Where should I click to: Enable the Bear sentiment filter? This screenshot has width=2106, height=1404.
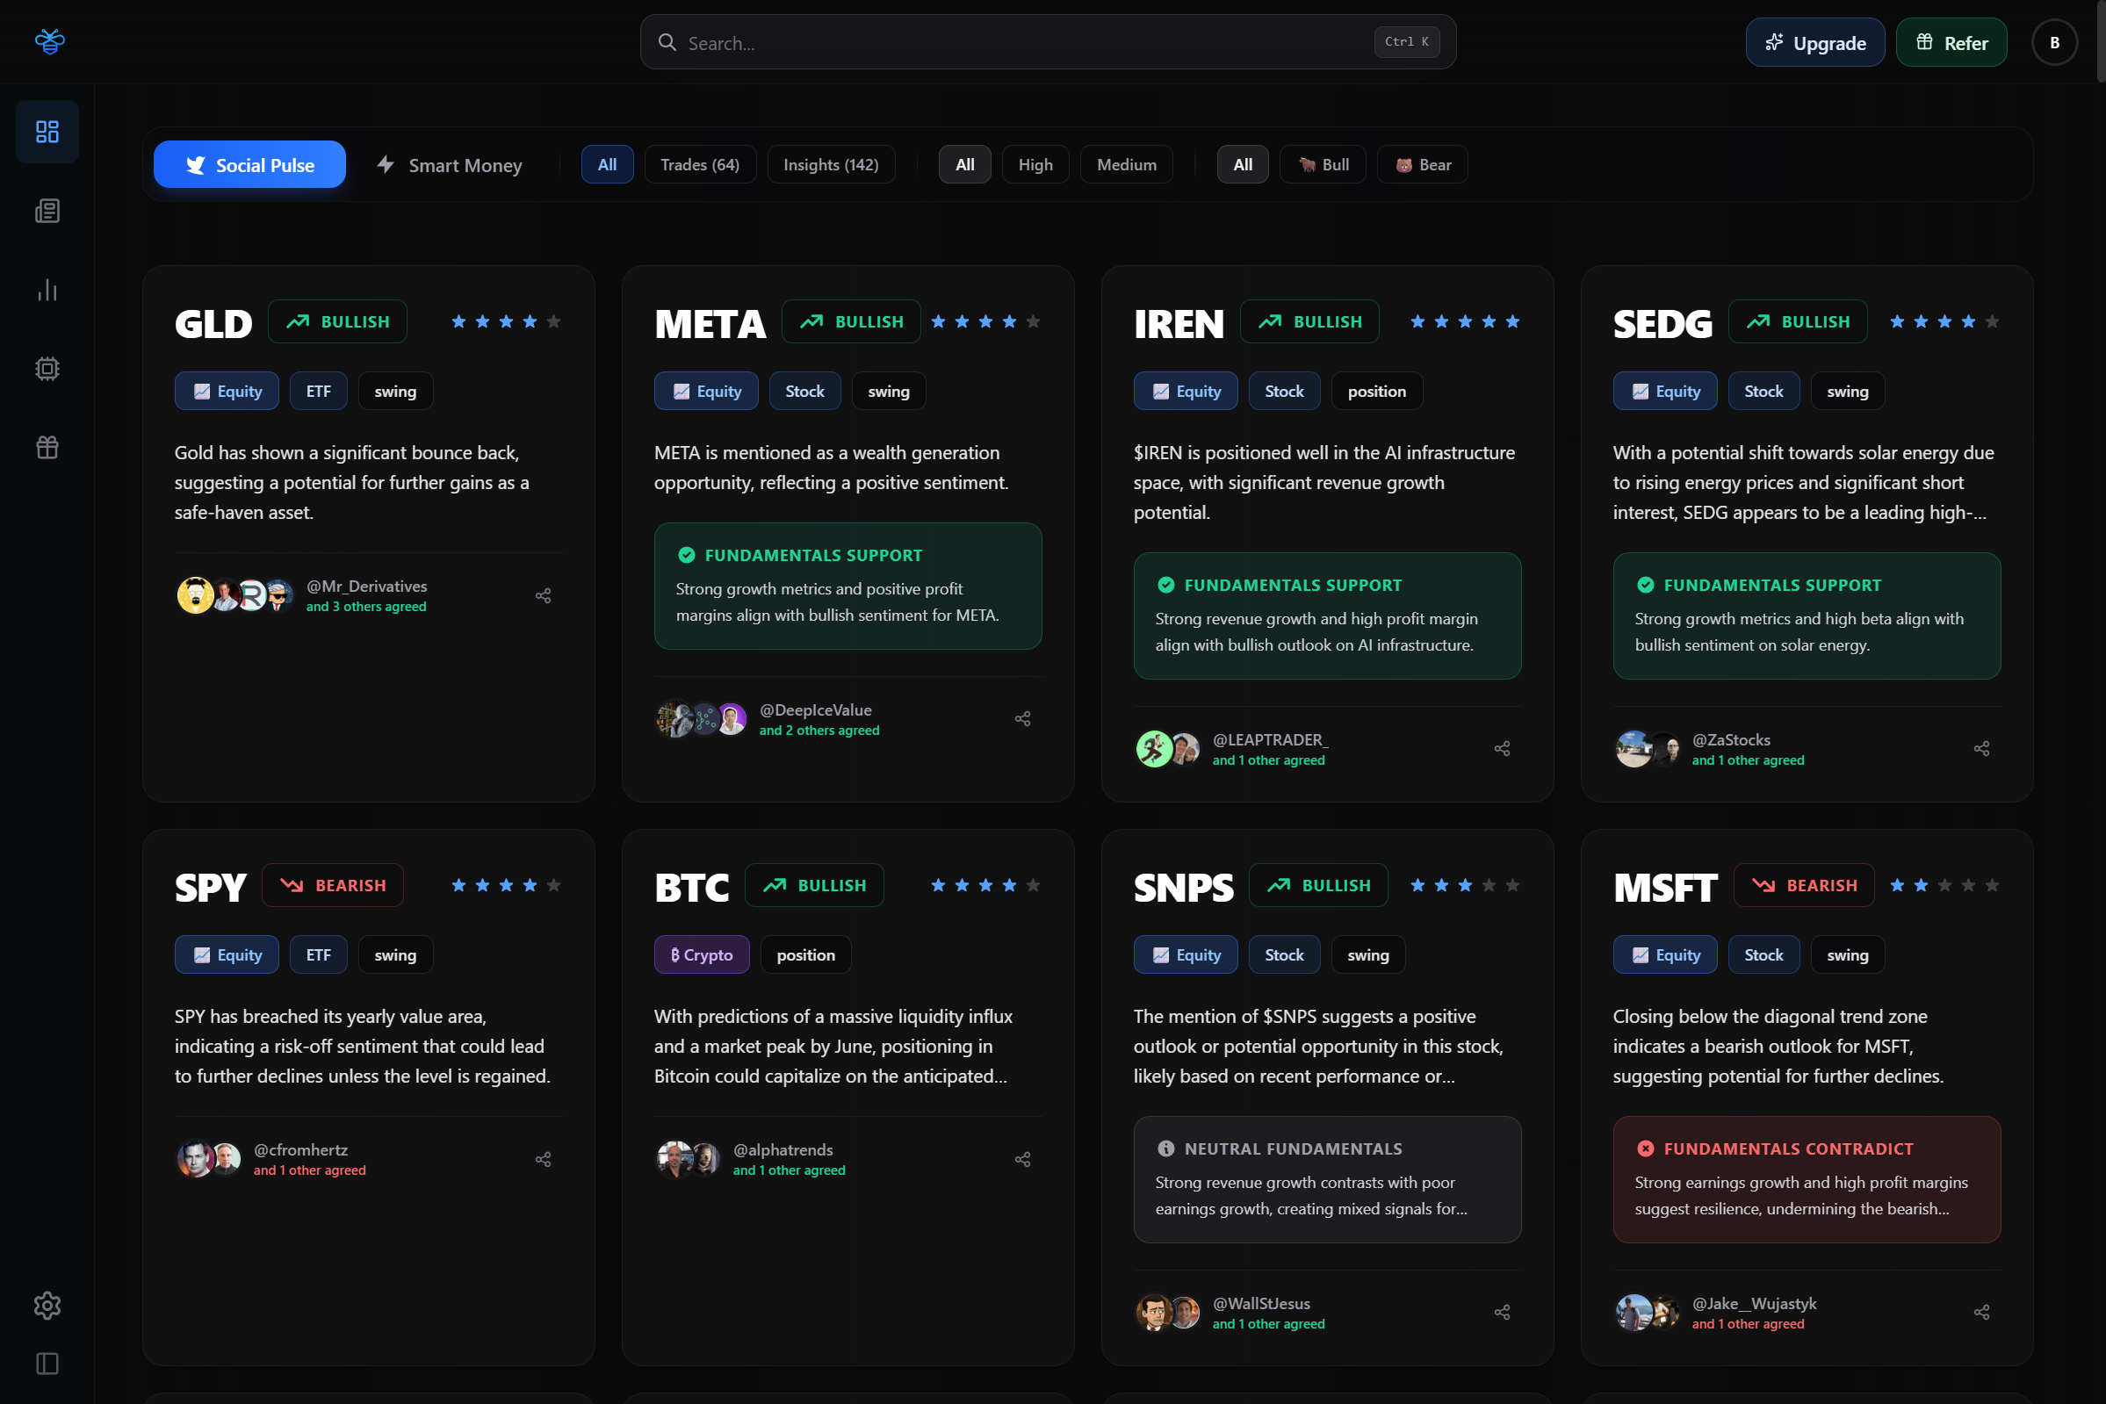pyautogui.click(x=1422, y=164)
